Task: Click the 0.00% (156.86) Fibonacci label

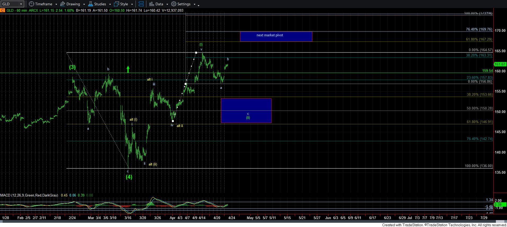Action: click(x=480, y=81)
